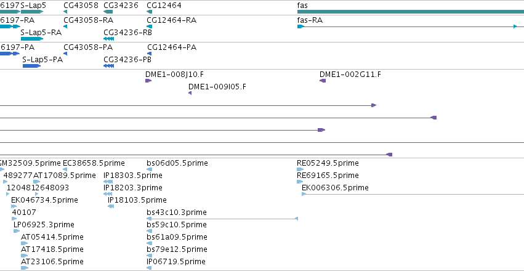The width and height of the screenshot is (524, 271).
Task: Click the AT17089.5prime EST glyph
Action: point(37,182)
